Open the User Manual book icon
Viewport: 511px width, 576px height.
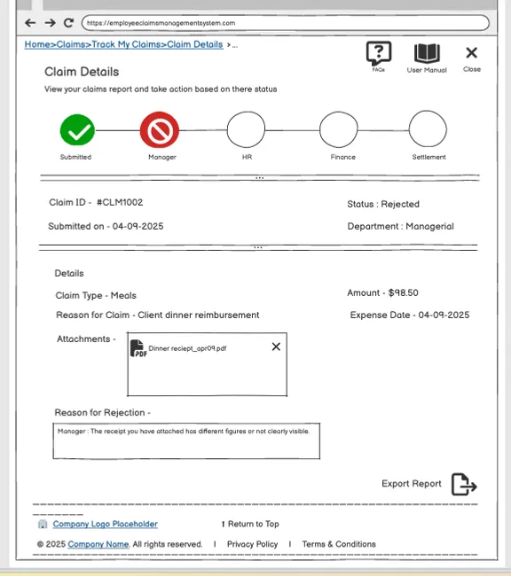(427, 54)
